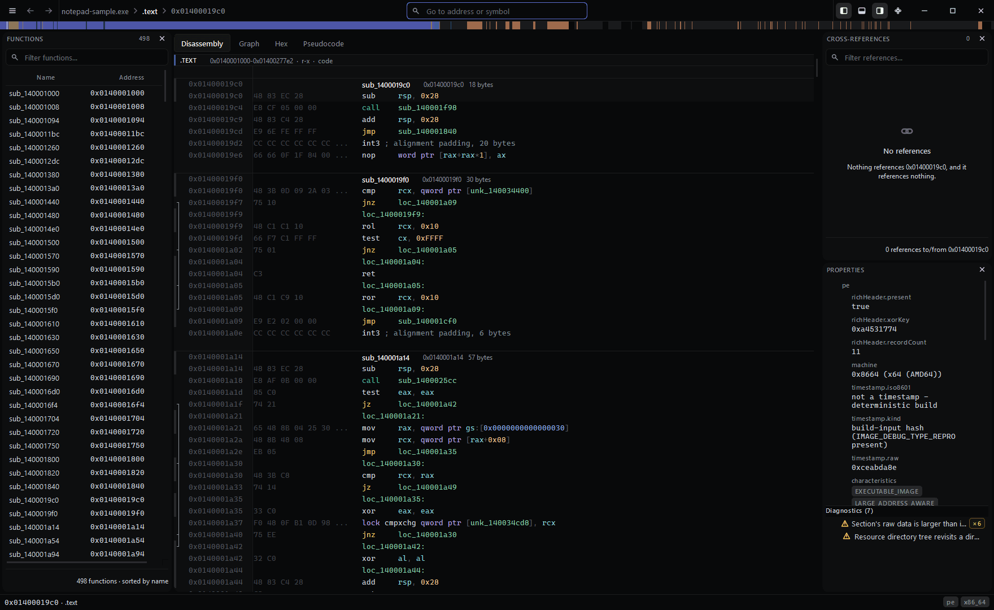Click the sub_1400019f0 function header label
994x610 pixels.
385,180
